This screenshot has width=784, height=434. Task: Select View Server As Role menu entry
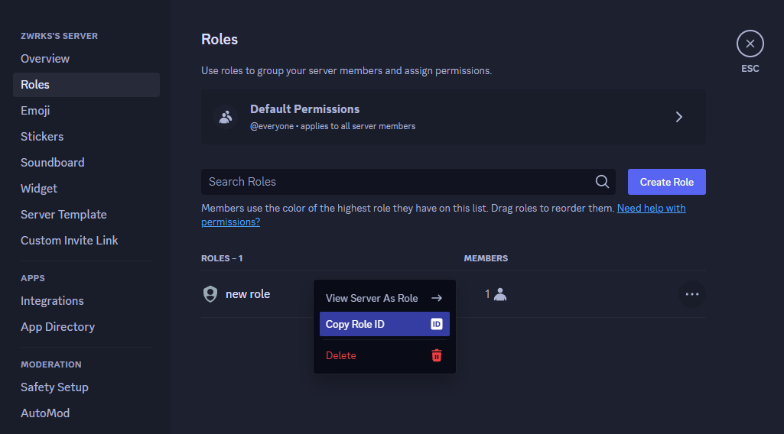coord(385,298)
